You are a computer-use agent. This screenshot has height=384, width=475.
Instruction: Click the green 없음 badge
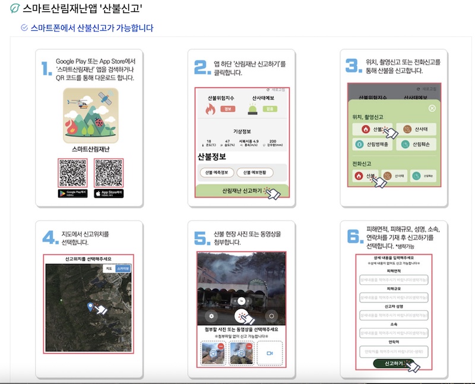point(270,109)
